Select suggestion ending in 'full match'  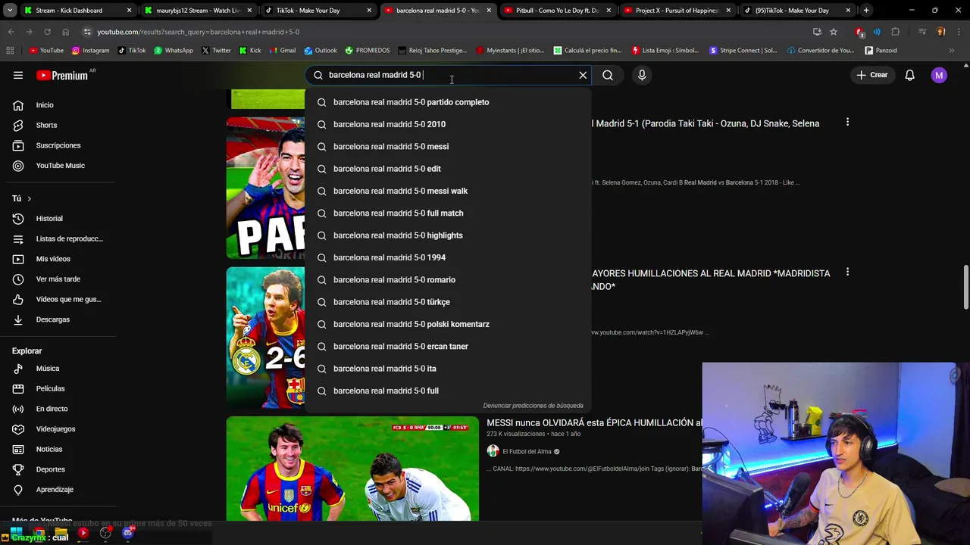click(x=448, y=213)
